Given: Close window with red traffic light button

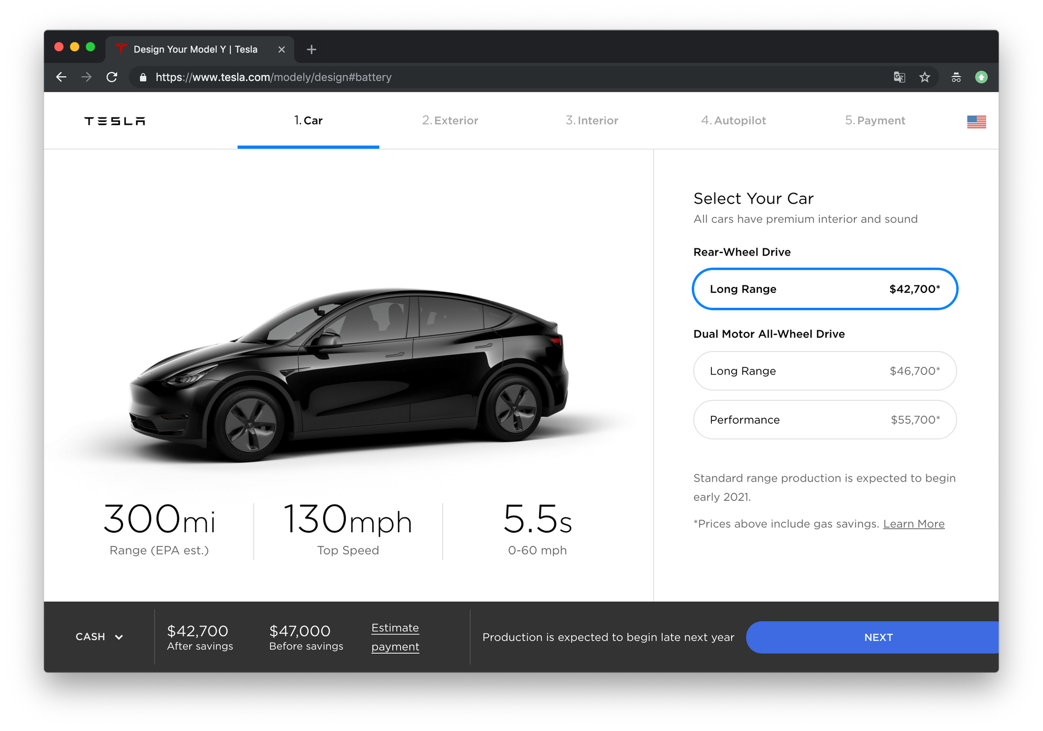Looking at the screenshot, I should coord(59,47).
